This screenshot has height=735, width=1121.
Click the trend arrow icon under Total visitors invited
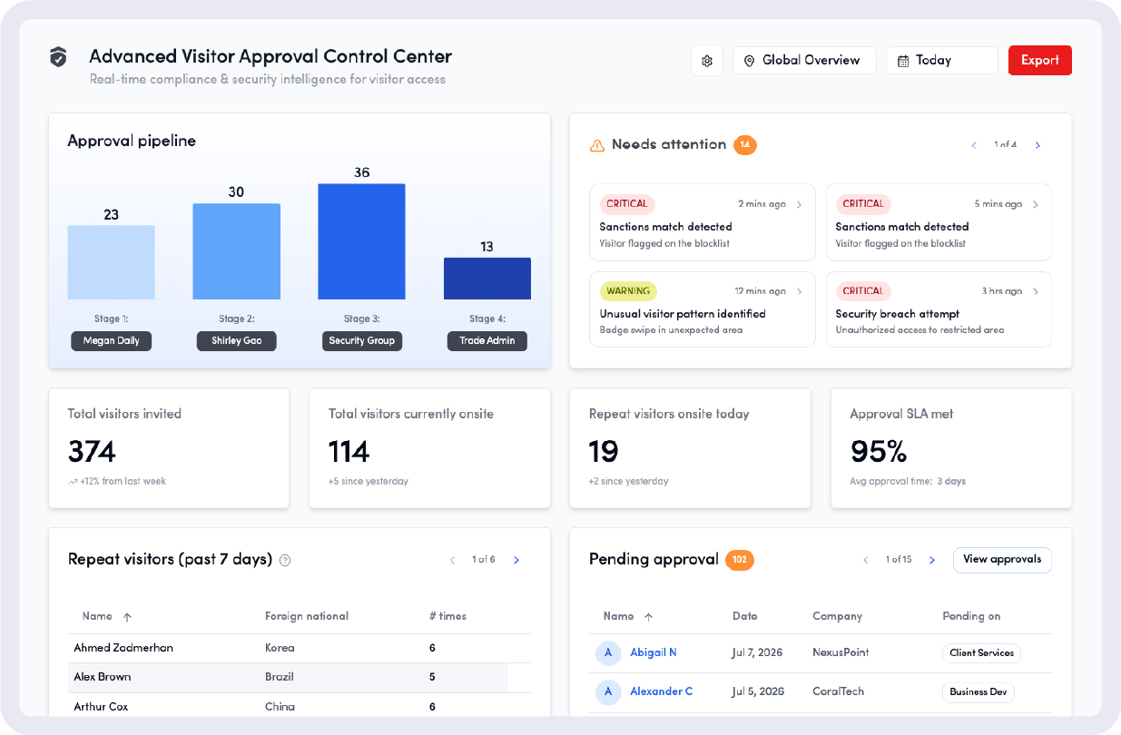(x=72, y=481)
